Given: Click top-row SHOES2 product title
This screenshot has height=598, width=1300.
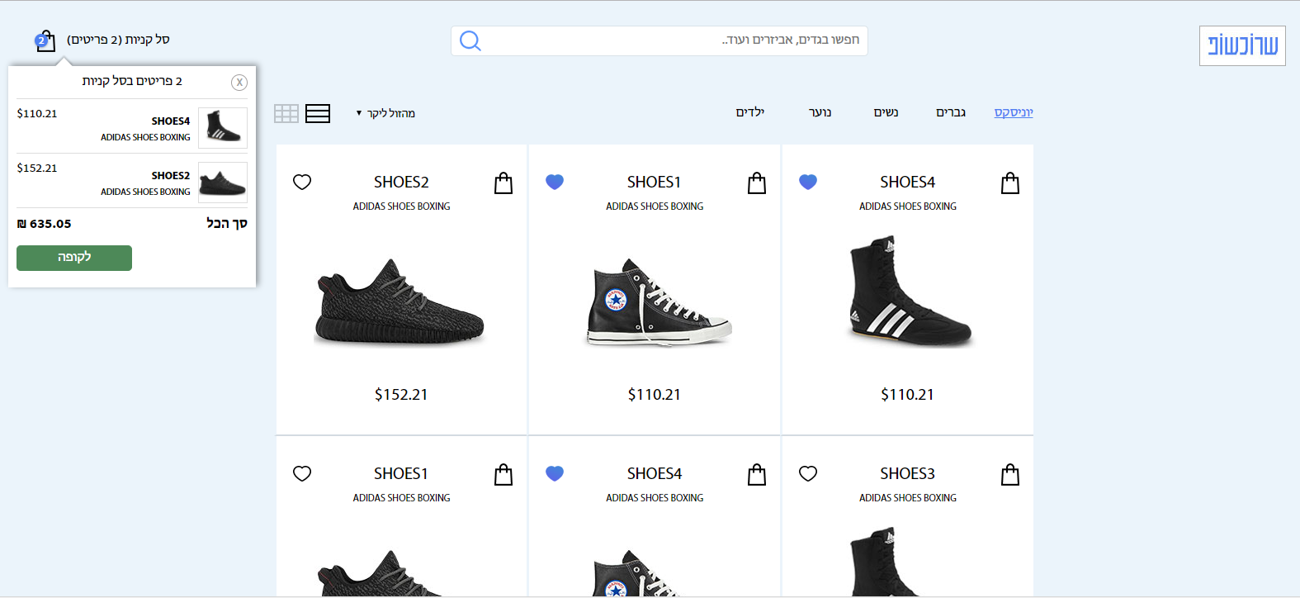Looking at the screenshot, I should pos(401,183).
